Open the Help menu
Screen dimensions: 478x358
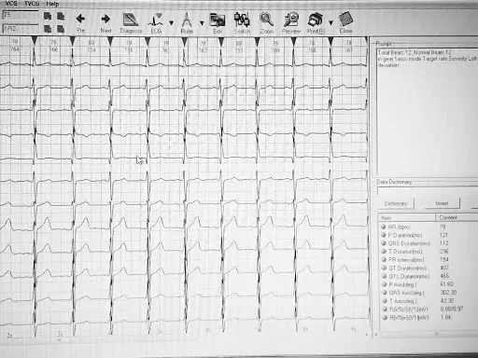(x=52, y=4)
